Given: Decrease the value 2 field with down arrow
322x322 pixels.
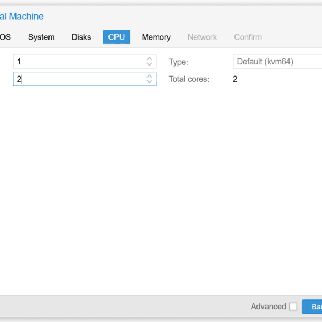Looking at the screenshot, I should pyautogui.click(x=149, y=81).
